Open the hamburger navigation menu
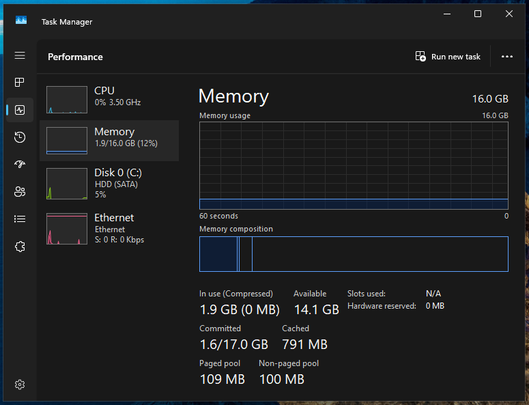529x405 pixels. coord(20,55)
